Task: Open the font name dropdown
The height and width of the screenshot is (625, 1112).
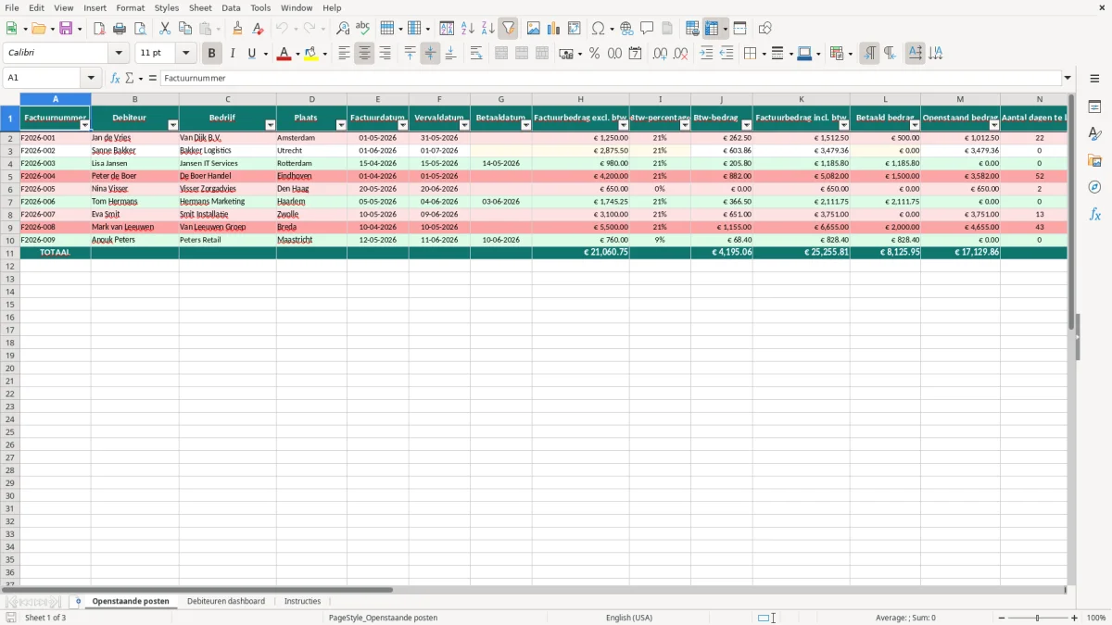Action: 119,54
